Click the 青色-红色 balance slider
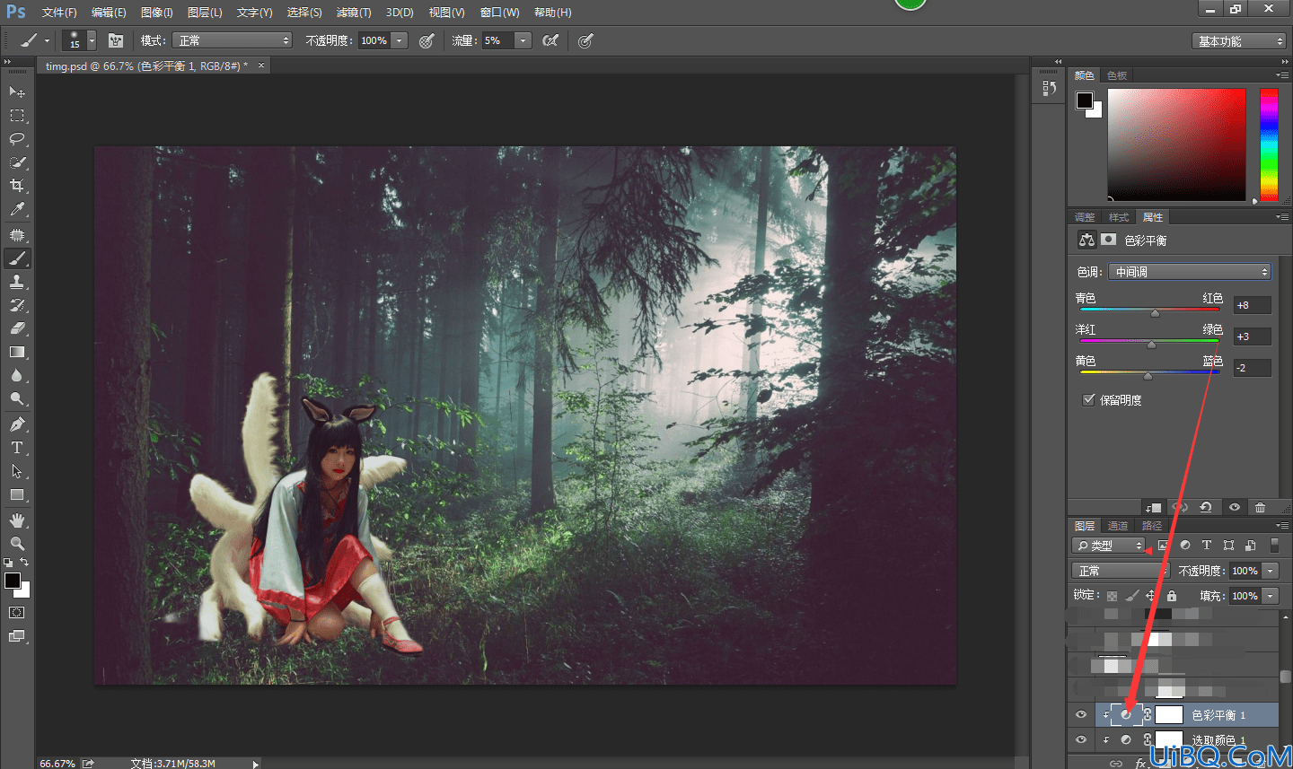Screen dimensions: 1293x769 tap(1149, 310)
